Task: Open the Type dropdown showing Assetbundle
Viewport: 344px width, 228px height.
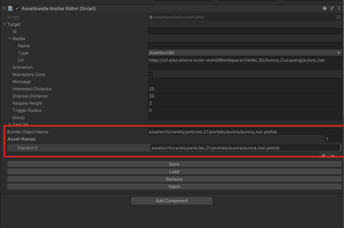Action: click(245, 53)
